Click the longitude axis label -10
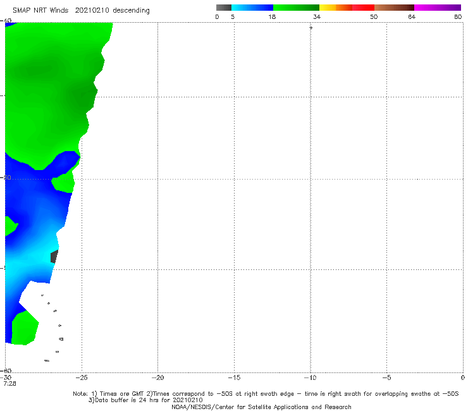 (x=310, y=377)
